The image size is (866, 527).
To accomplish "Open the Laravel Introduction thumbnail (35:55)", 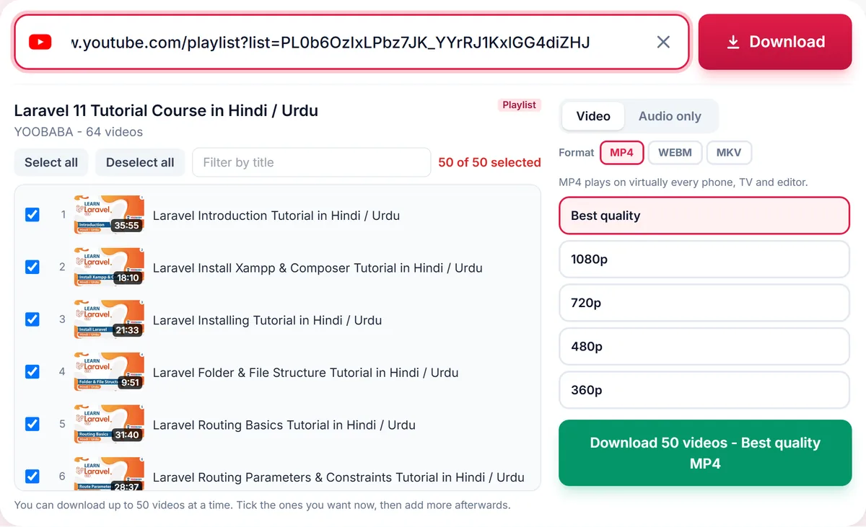I will coord(109,215).
